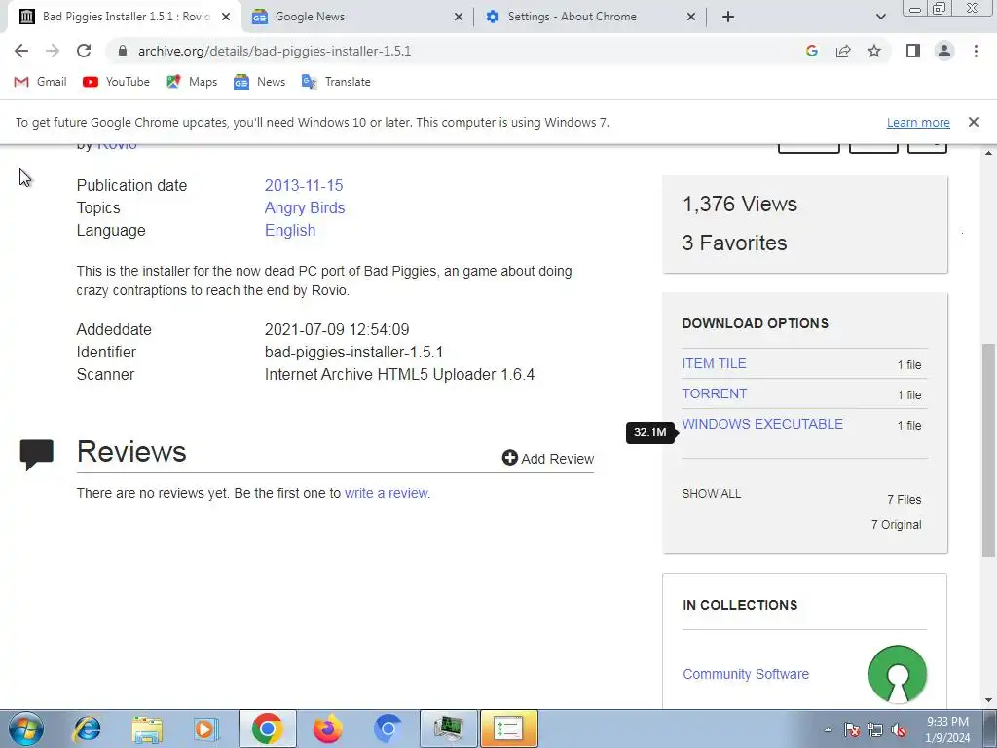Reload the archive.org page

(84, 51)
